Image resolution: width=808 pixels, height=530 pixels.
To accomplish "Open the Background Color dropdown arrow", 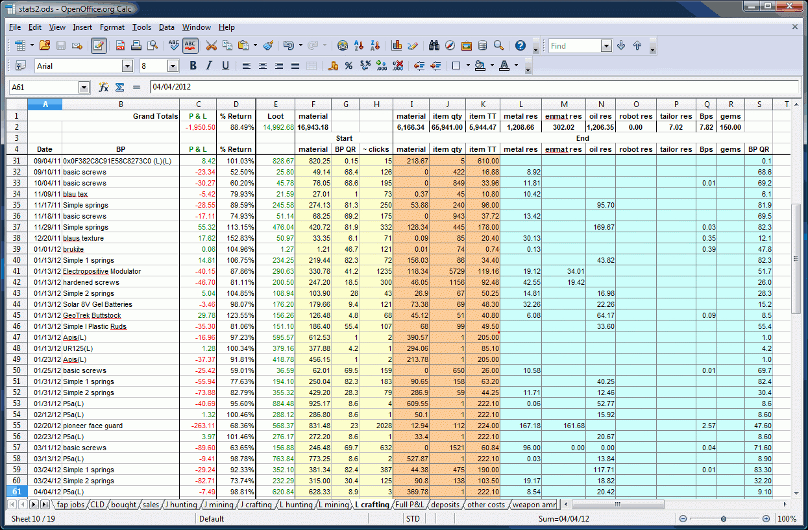I will pyautogui.click(x=492, y=66).
